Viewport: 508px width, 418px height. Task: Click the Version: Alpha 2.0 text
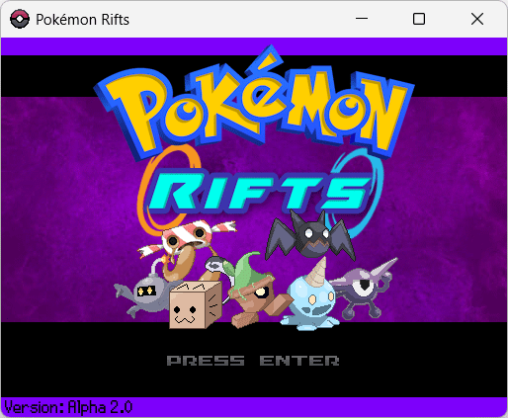tap(68, 407)
